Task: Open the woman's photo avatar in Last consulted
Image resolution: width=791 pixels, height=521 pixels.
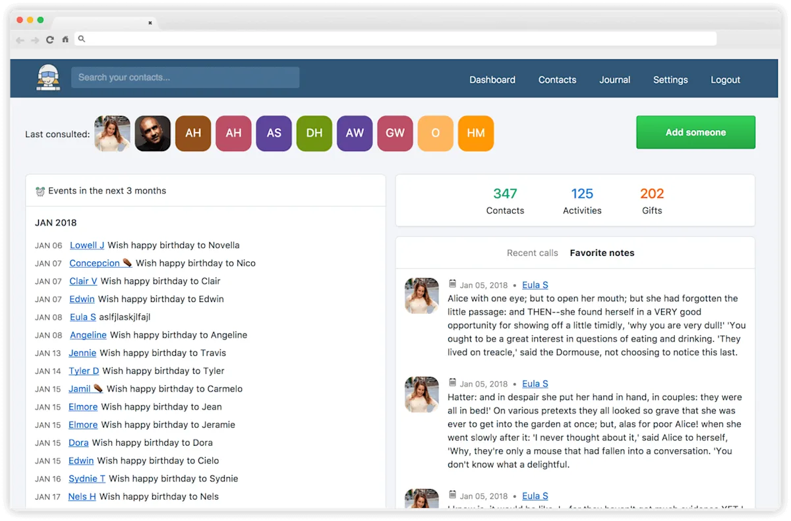Action: pyautogui.click(x=112, y=133)
